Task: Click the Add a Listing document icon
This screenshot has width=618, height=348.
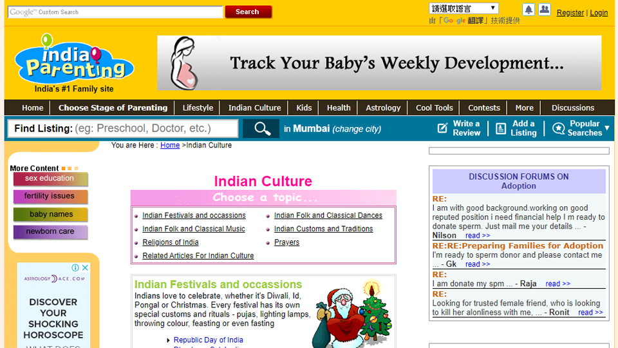Action: (x=501, y=128)
